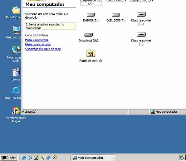Launch Media Player from the quick launch bar
Image resolution: width=186 pixels, height=161 pixels.
(x=55, y=158)
